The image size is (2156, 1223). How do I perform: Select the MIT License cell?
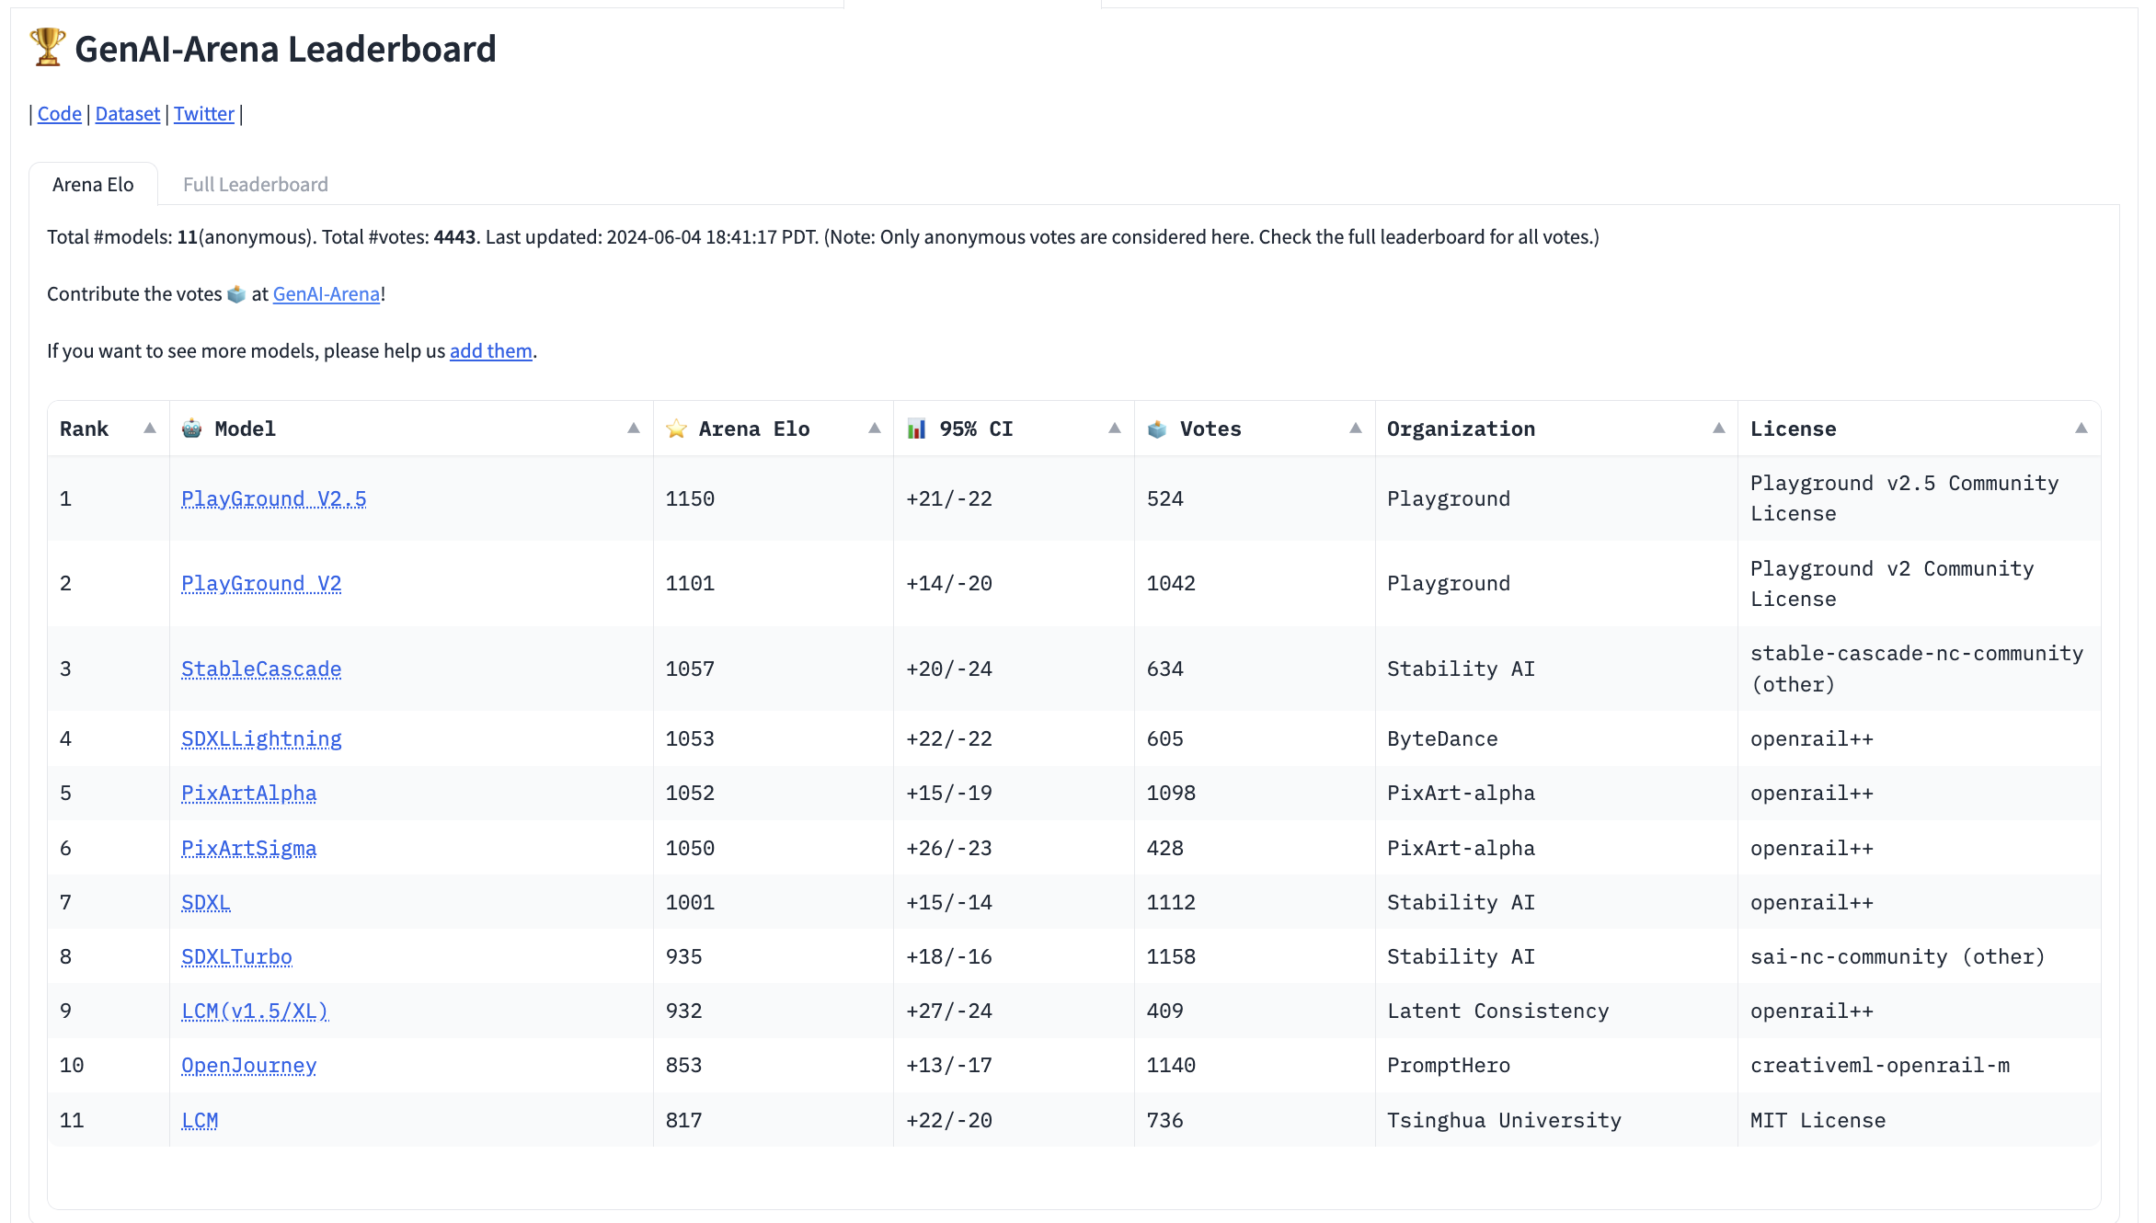pos(1920,1120)
